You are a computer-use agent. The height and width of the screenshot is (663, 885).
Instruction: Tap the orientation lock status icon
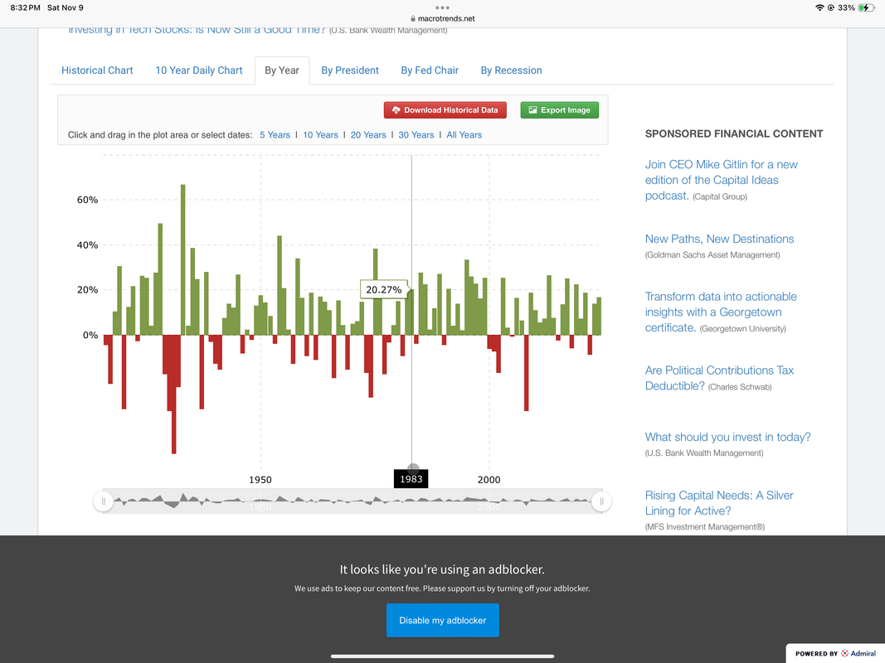pos(831,7)
